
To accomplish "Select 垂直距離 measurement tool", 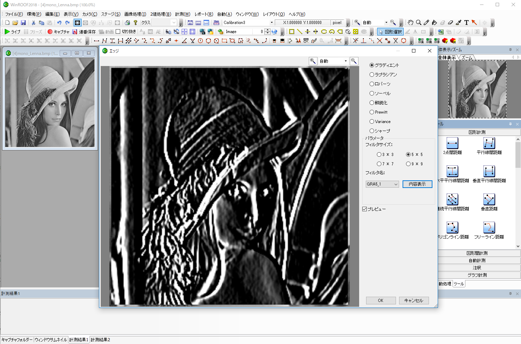I will pyautogui.click(x=489, y=202).
